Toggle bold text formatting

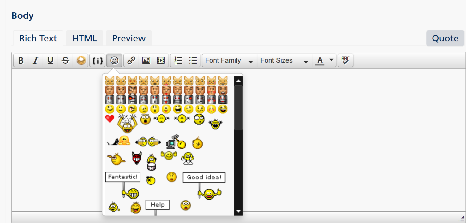pyautogui.click(x=21, y=61)
